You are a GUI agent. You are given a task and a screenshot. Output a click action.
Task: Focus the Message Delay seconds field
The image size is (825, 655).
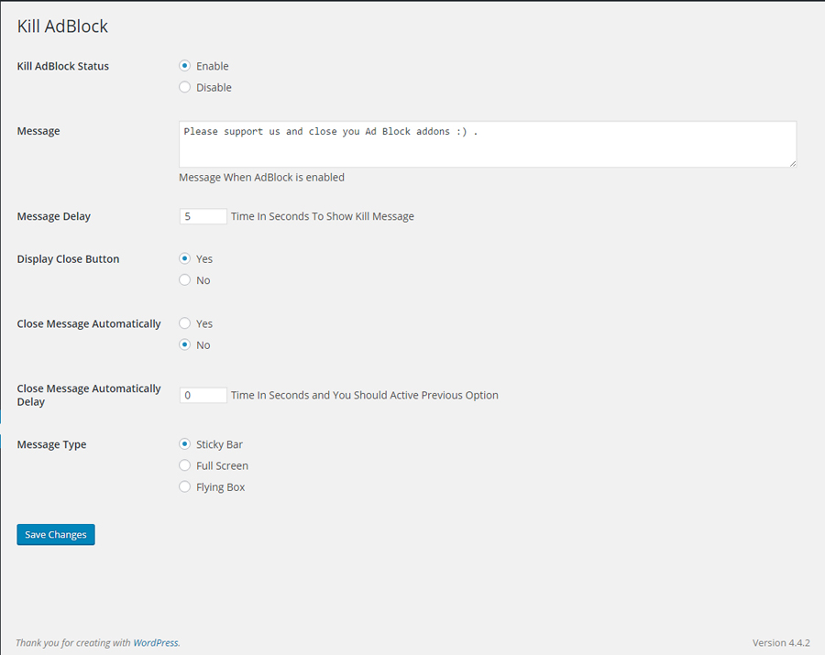pos(203,217)
